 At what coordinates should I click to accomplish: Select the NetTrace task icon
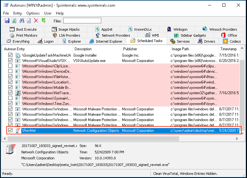click(18, 93)
